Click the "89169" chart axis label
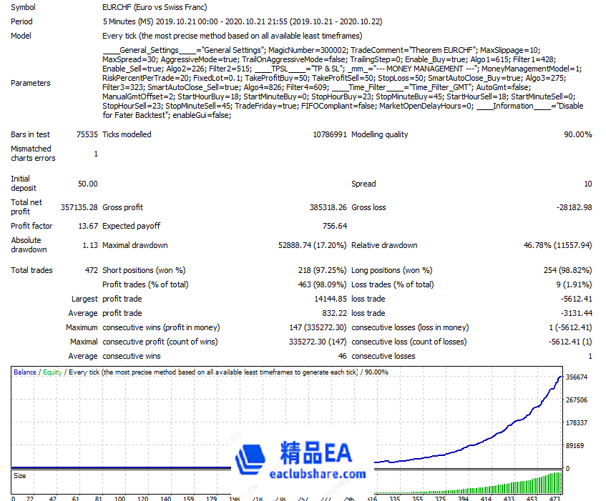Image resolution: width=606 pixels, height=501 pixels. pyautogui.click(x=575, y=446)
